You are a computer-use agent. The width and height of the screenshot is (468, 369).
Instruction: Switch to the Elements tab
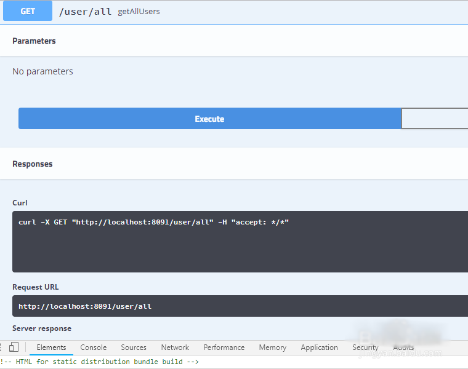51,347
